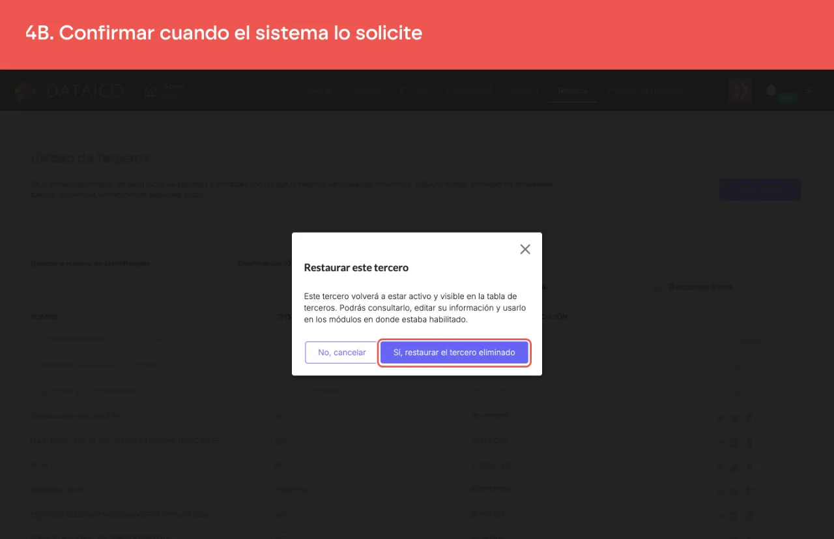Close the Restaurar este tercero dialog

tap(525, 249)
